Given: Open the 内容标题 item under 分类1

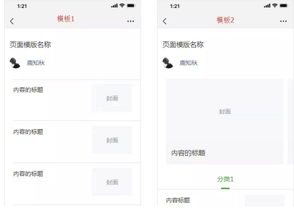Looking at the screenshot, I should click(178, 200).
